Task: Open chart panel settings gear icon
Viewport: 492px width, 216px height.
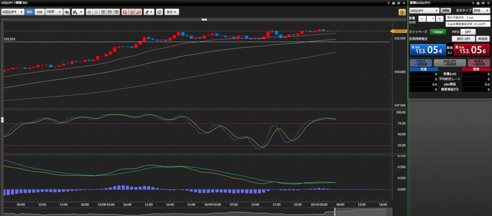Action: pos(394,3)
